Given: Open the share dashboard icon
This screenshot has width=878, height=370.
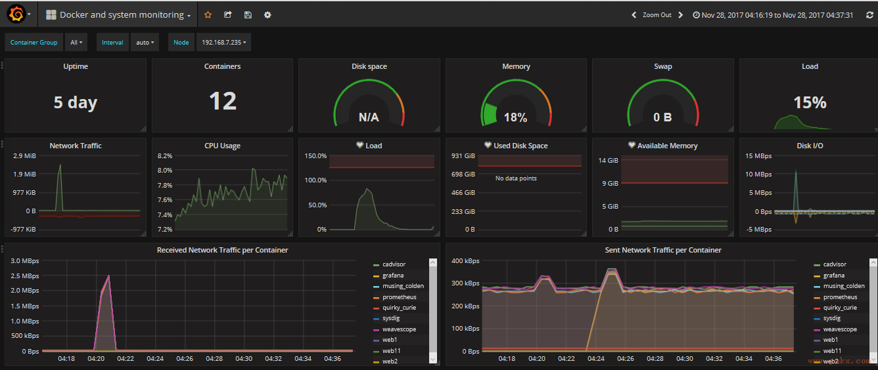Looking at the screenshot, I should (227, 14).
